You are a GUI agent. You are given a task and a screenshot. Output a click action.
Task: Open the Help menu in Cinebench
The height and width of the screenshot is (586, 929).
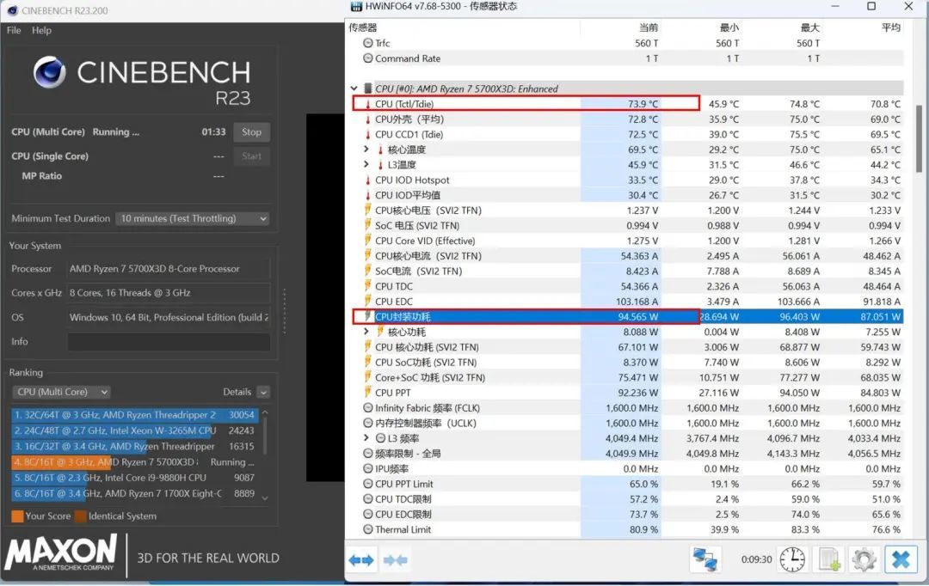click(40, 30)
